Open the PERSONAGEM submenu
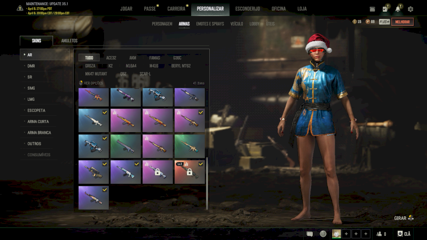 pos(162,23)
